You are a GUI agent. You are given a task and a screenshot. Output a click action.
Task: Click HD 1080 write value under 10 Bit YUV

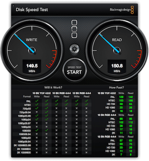click(x=121, y=108)
